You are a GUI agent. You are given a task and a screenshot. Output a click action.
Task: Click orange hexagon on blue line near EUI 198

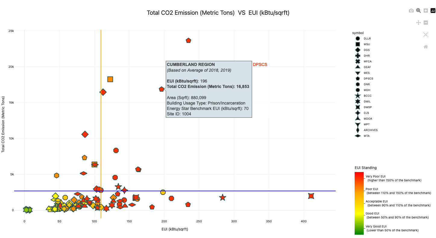163,192
